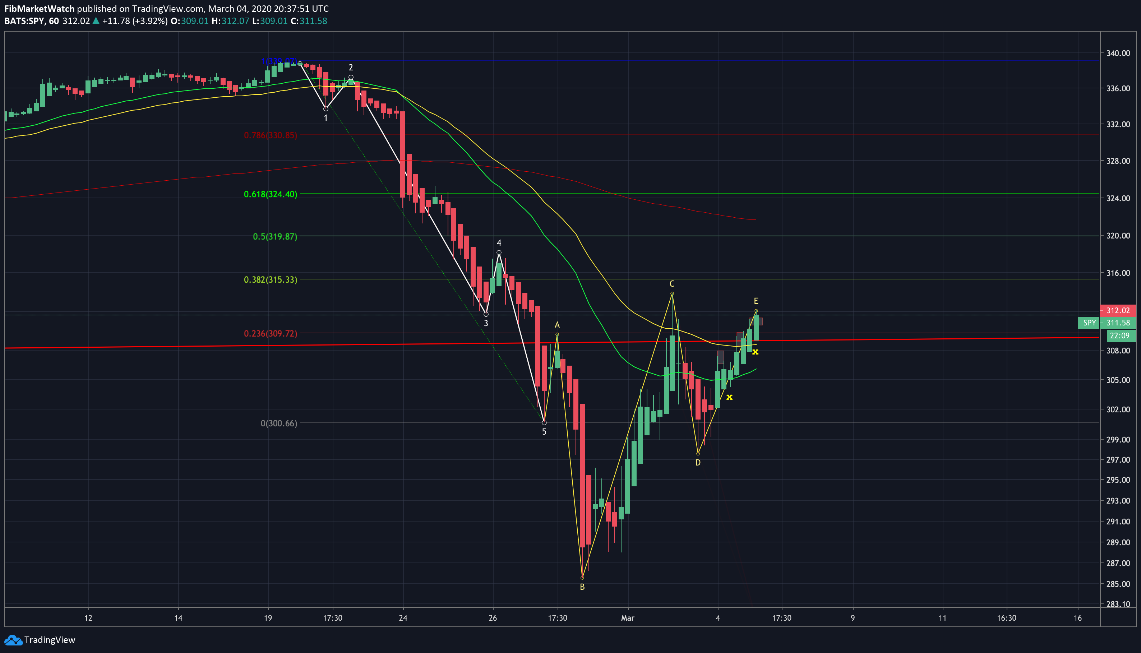Click the green 311.58 price tag

coord(1118,323)
